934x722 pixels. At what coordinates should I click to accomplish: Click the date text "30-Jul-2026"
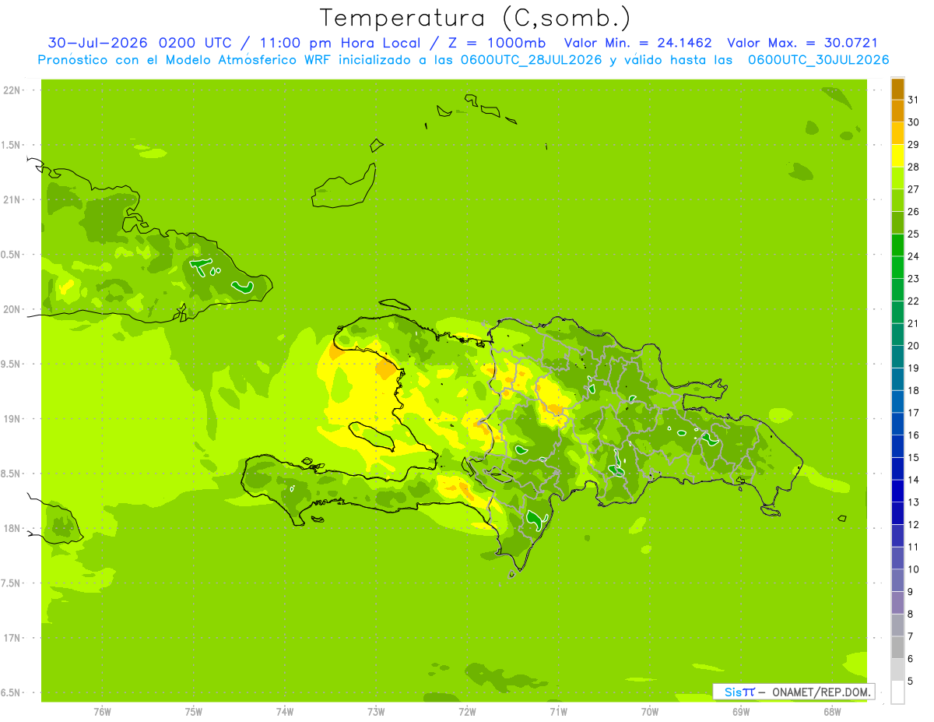[98, 43]
